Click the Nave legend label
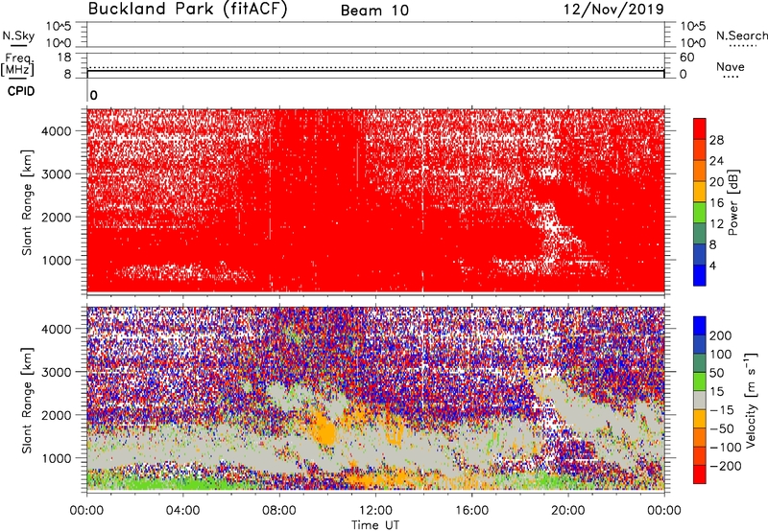 point(731,66)
